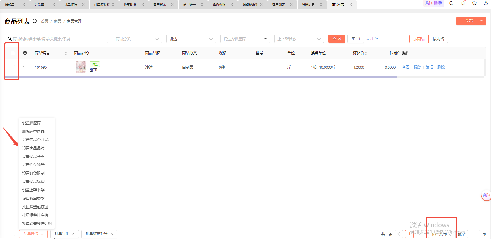Switch view to 按商品
Screen dimensions: 491x239
419,39
